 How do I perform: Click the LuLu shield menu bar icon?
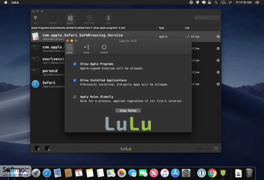[x=197, y=2]
